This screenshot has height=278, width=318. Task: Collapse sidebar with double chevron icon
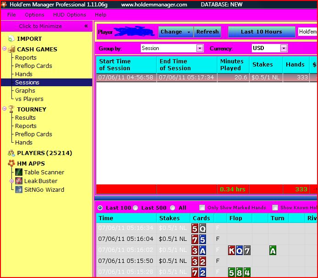click(86, 26)
